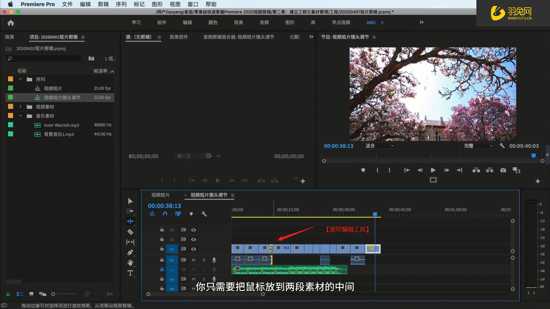550x309 pixels.
Task: Solo the A1 audio track
Action: (204, 260)
